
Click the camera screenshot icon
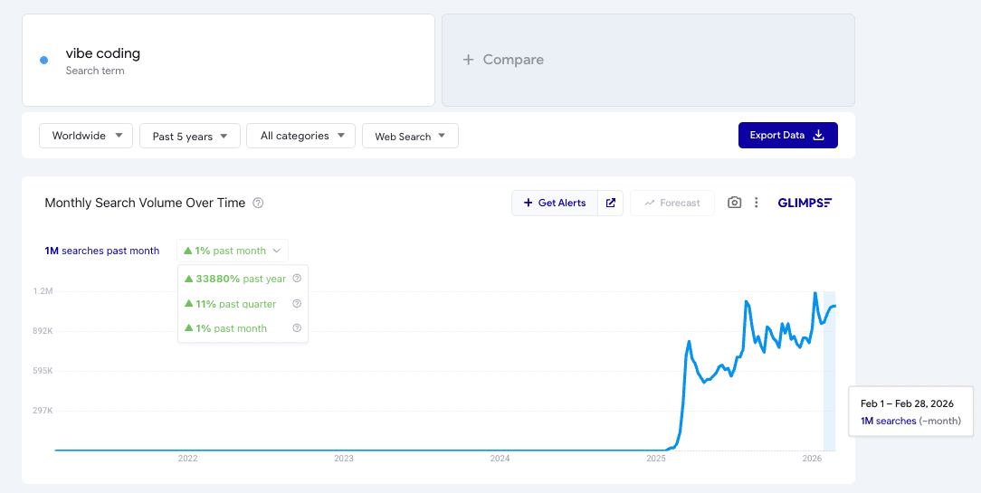click(735, 203)
